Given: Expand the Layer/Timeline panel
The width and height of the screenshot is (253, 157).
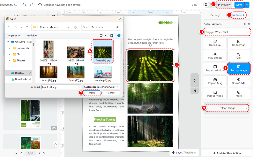Looking at the screenshot, I should pos(184,152).
